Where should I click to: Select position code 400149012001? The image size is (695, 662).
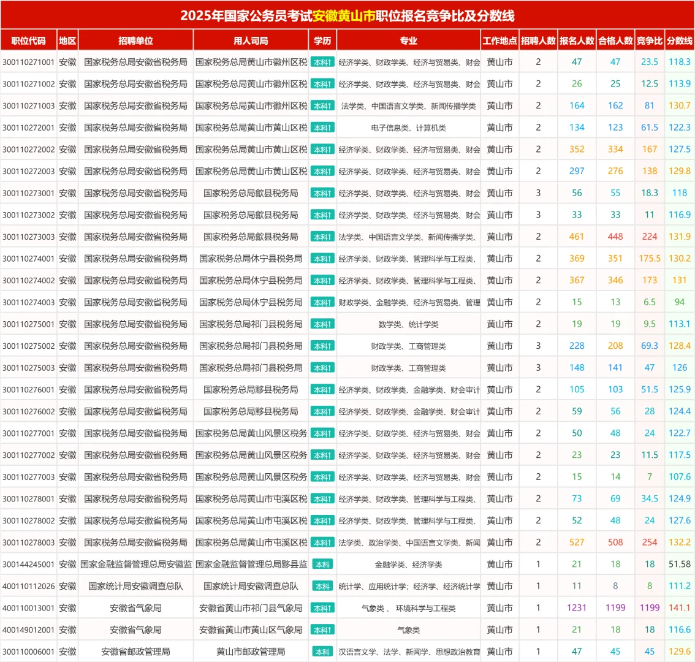tap(28, 630)
